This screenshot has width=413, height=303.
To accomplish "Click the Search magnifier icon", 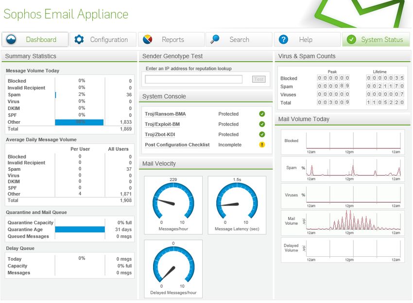I will (215, 39).
